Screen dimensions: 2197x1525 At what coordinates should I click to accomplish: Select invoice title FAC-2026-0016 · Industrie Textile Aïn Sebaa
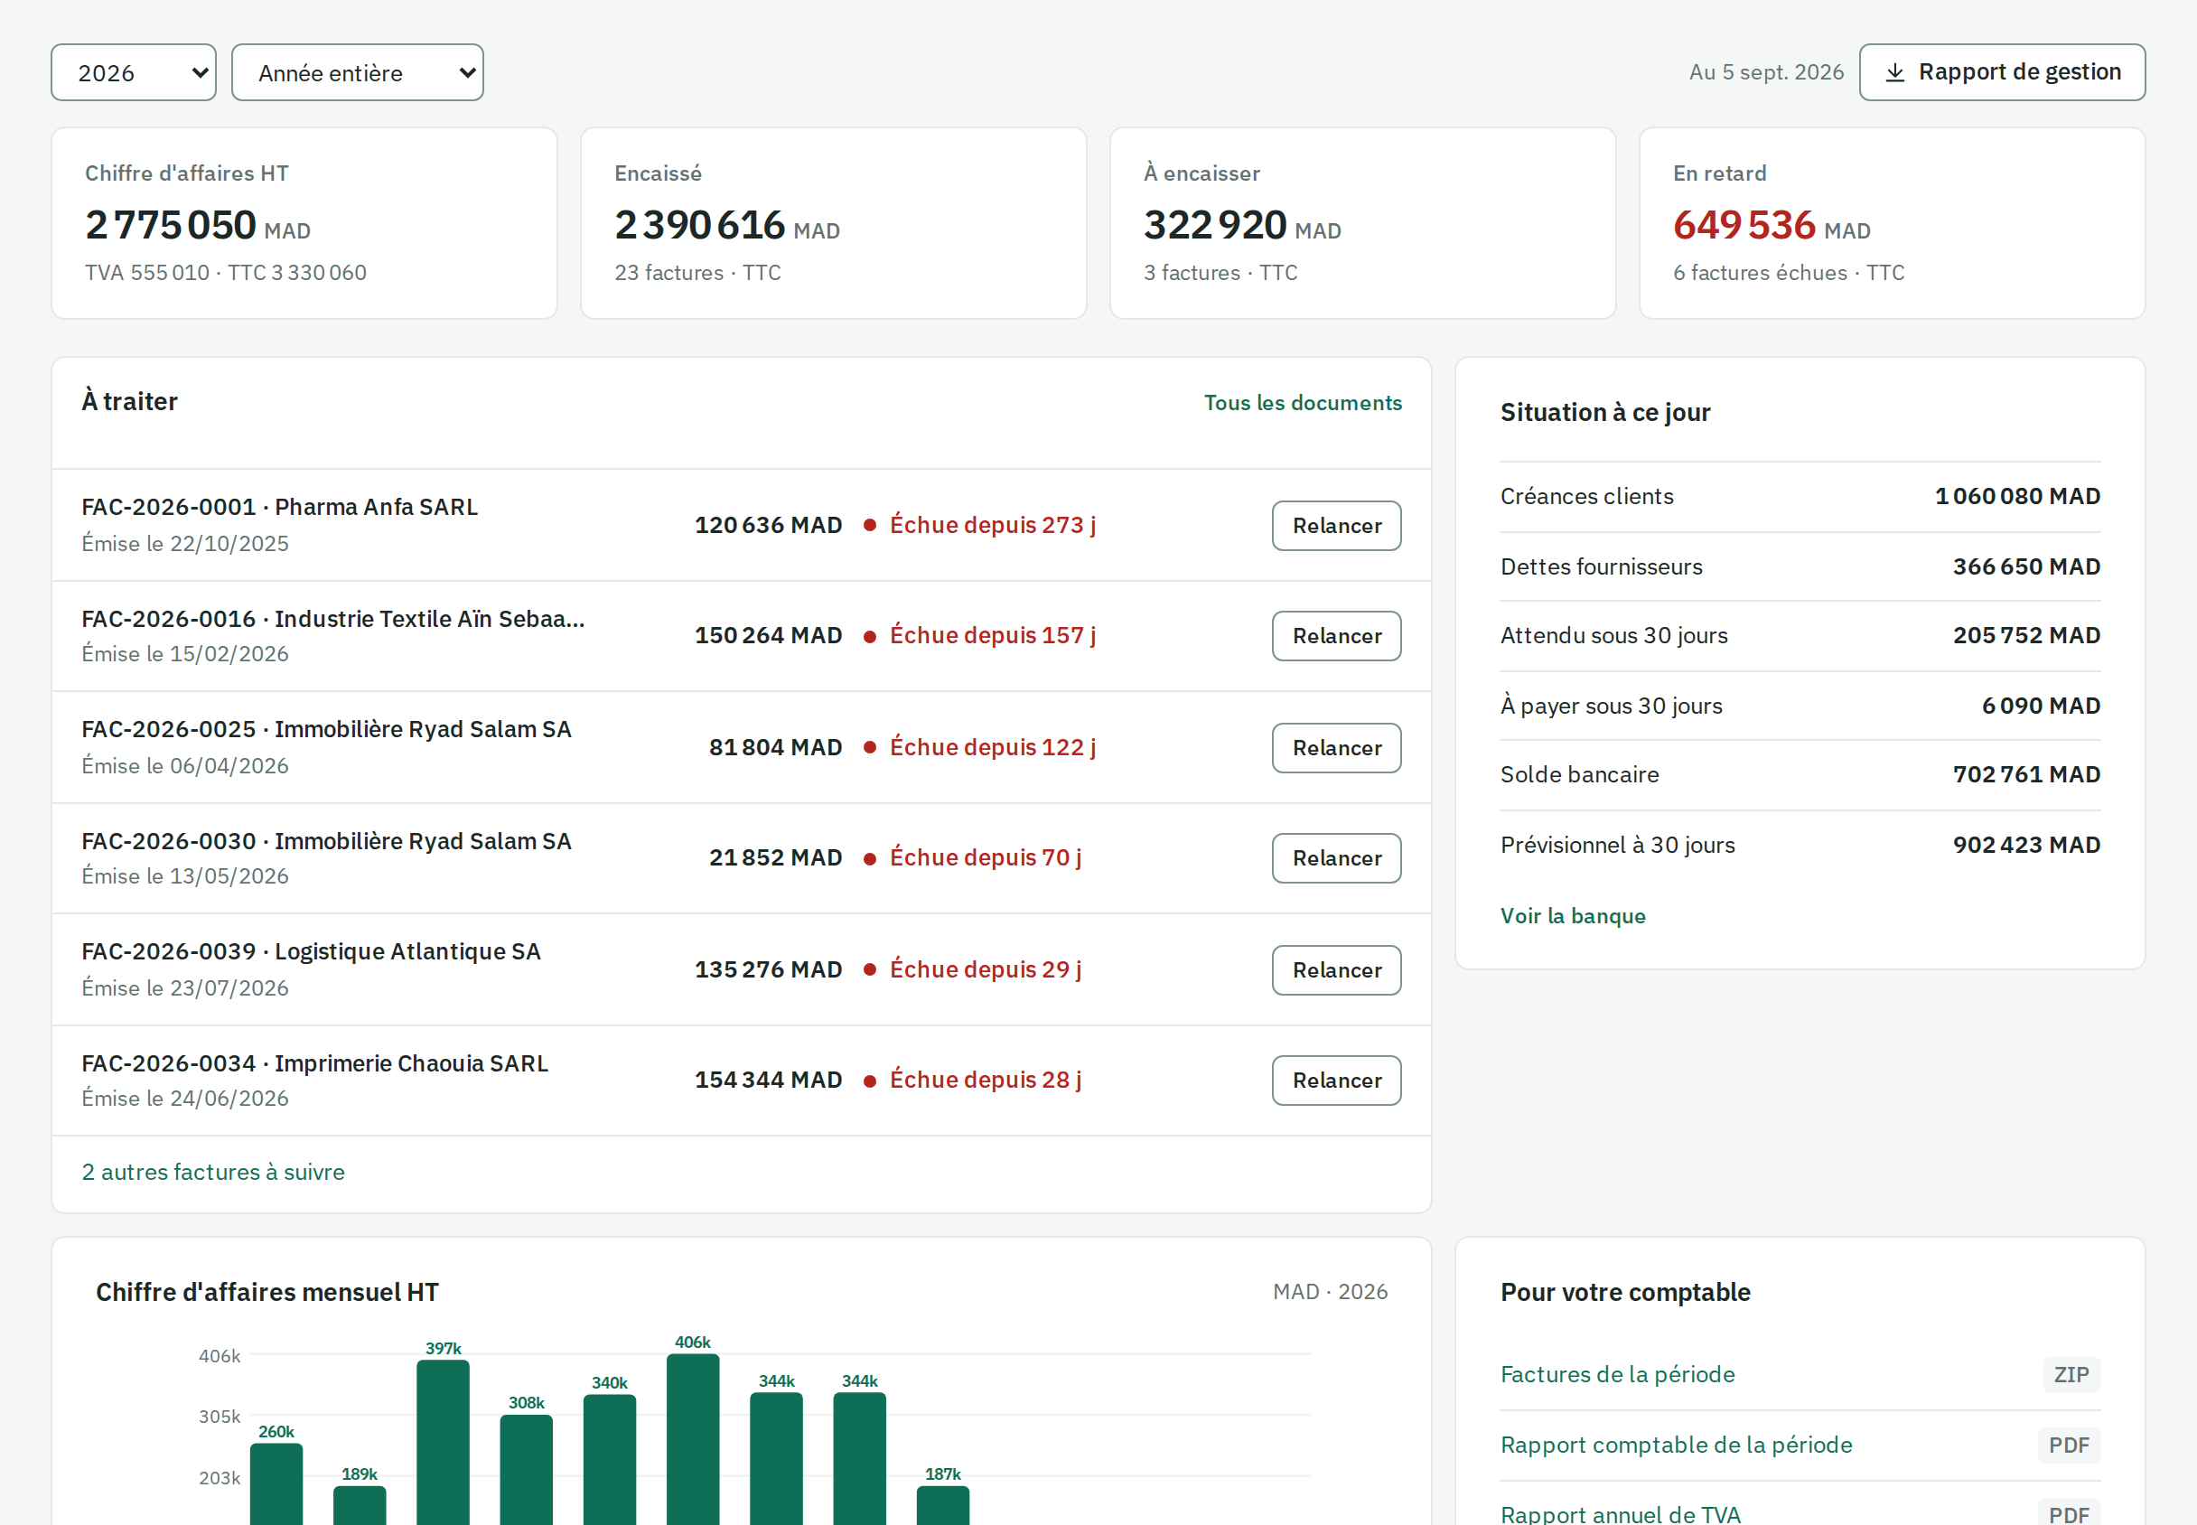tap(333, 619)
